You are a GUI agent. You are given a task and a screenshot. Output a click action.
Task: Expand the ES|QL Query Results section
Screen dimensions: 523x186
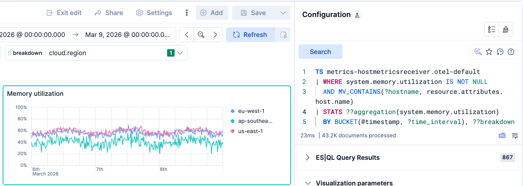point(307,158)
